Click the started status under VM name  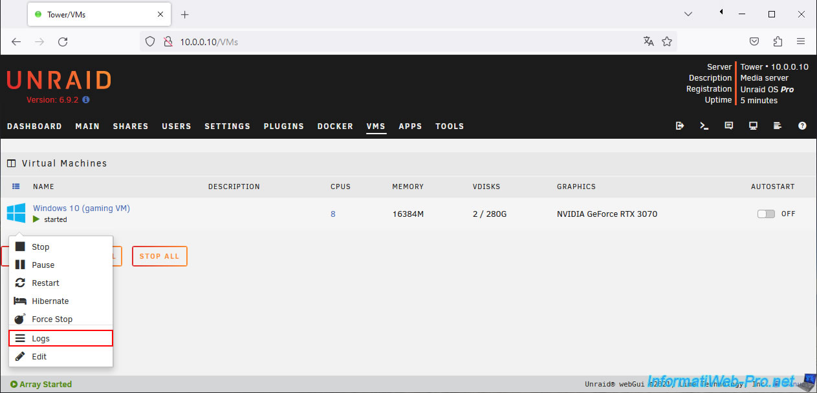coord(56,219)
